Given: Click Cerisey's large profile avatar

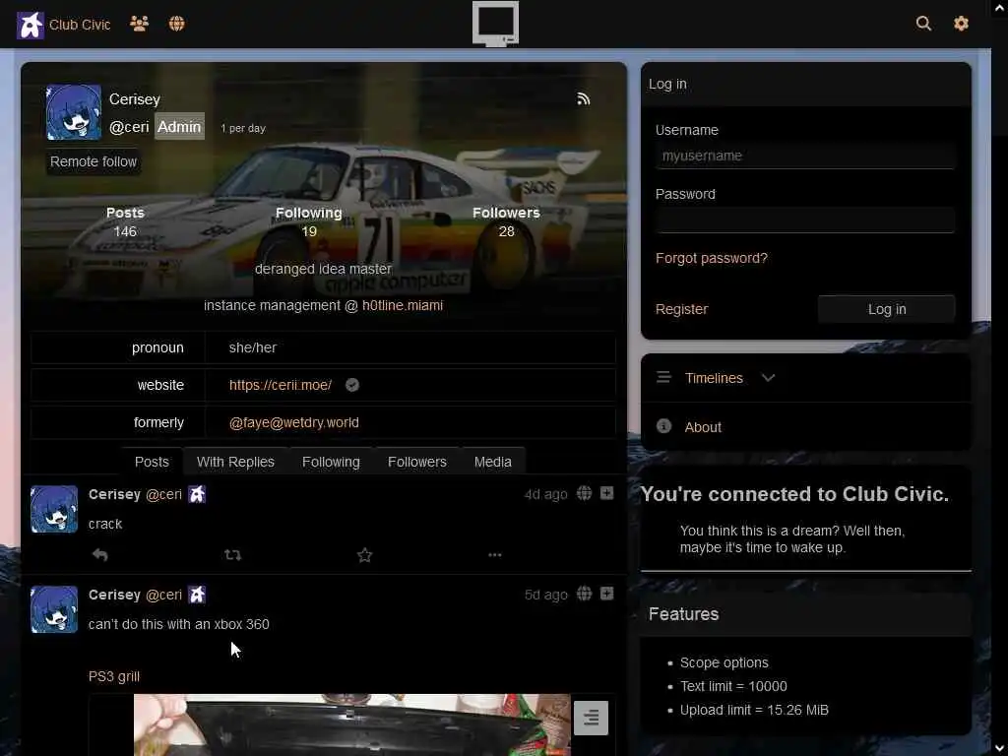Looking at the screenshot, I should coord(74,112).
